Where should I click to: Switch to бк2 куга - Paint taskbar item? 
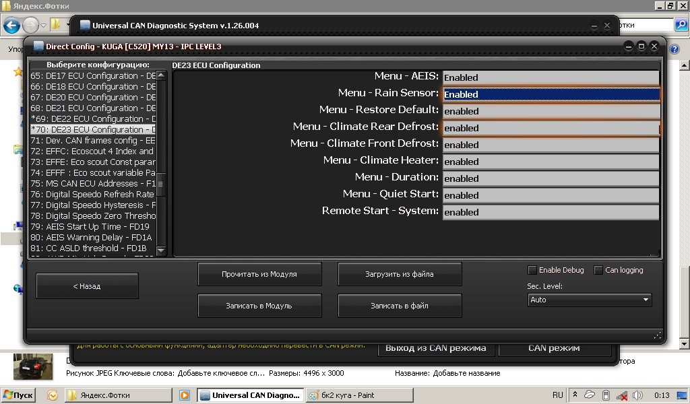(360, 395)
